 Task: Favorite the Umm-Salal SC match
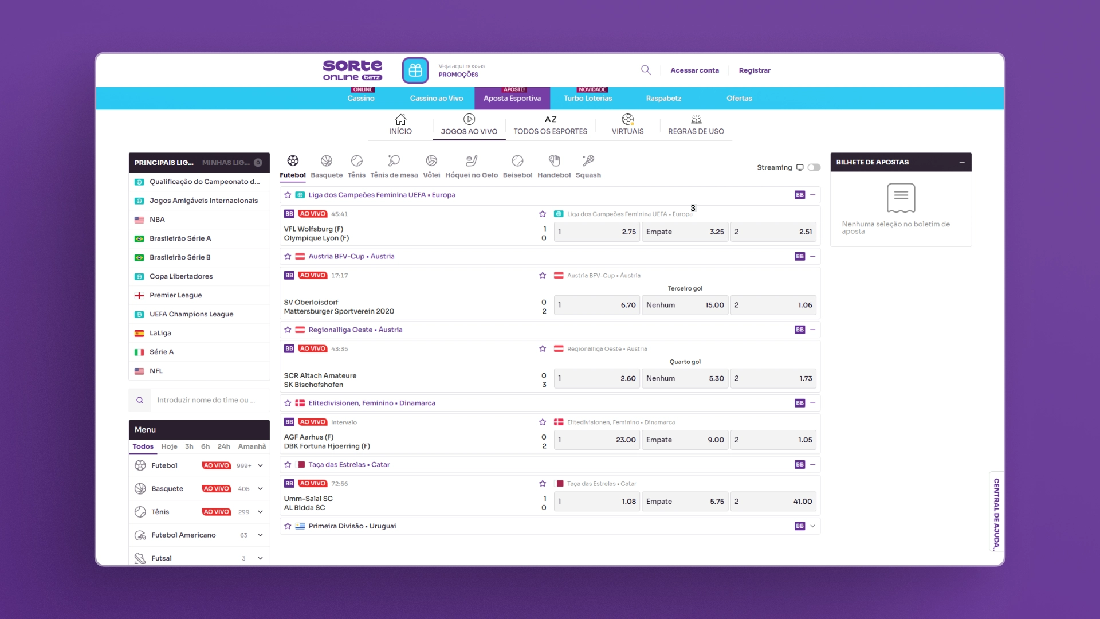coord(543,483)
